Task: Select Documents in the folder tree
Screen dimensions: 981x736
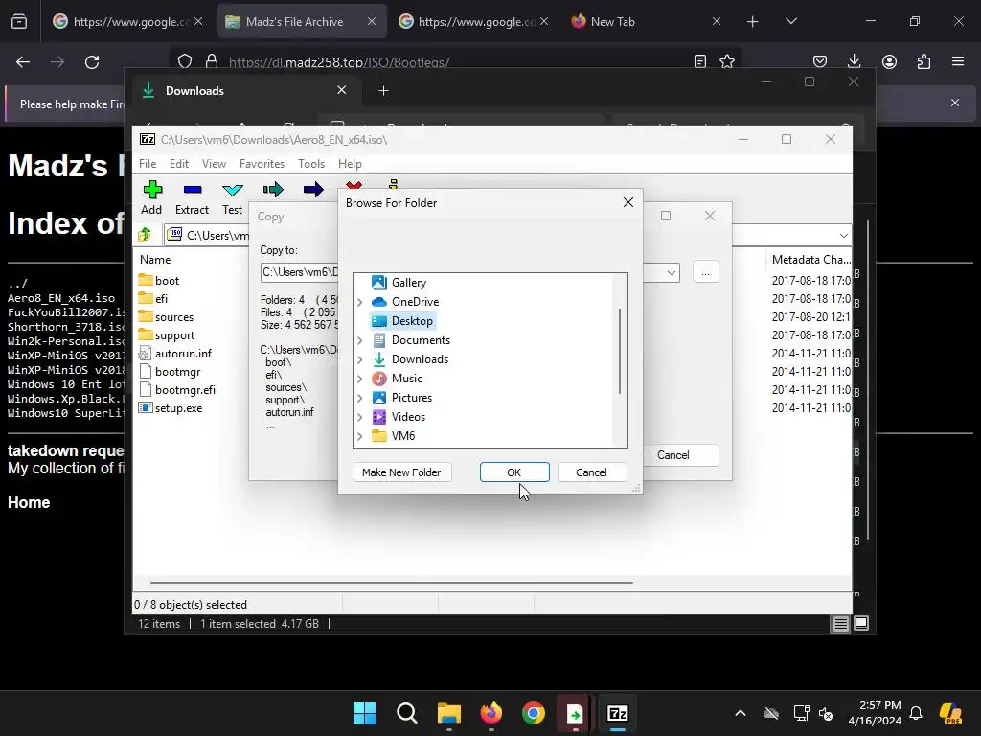Action: click(x=421, y=340)
